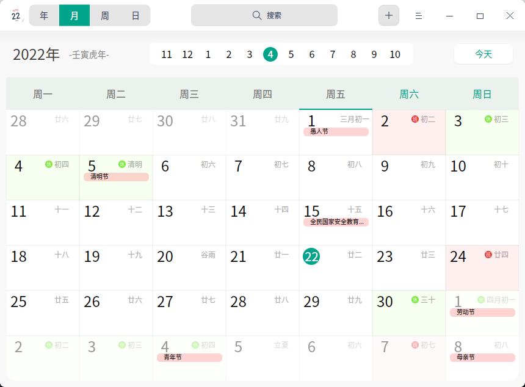The width and height of the screenshot is (525, 387).
Task: Jump to today with 今天 button
Action: coord(483,54)
